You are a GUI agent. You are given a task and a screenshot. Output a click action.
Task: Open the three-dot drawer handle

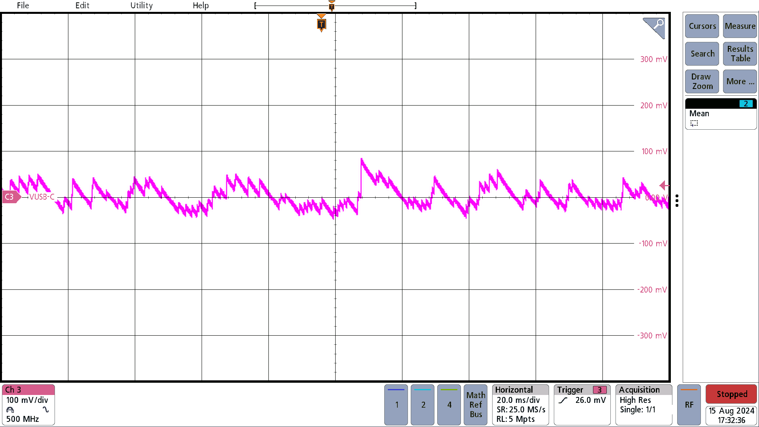[677, 200]
